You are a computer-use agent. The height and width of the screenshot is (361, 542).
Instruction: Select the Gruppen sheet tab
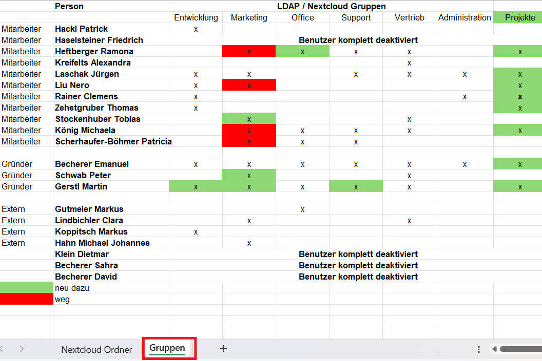click(x=167, y=348)
